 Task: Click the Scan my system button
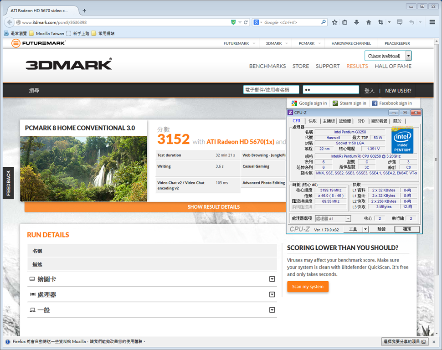point(308,287)
